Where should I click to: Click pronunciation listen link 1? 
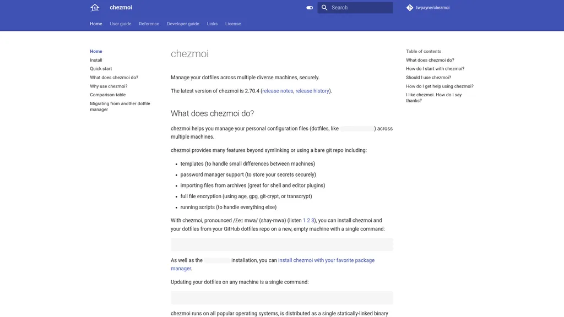click(x=304, y=220)
